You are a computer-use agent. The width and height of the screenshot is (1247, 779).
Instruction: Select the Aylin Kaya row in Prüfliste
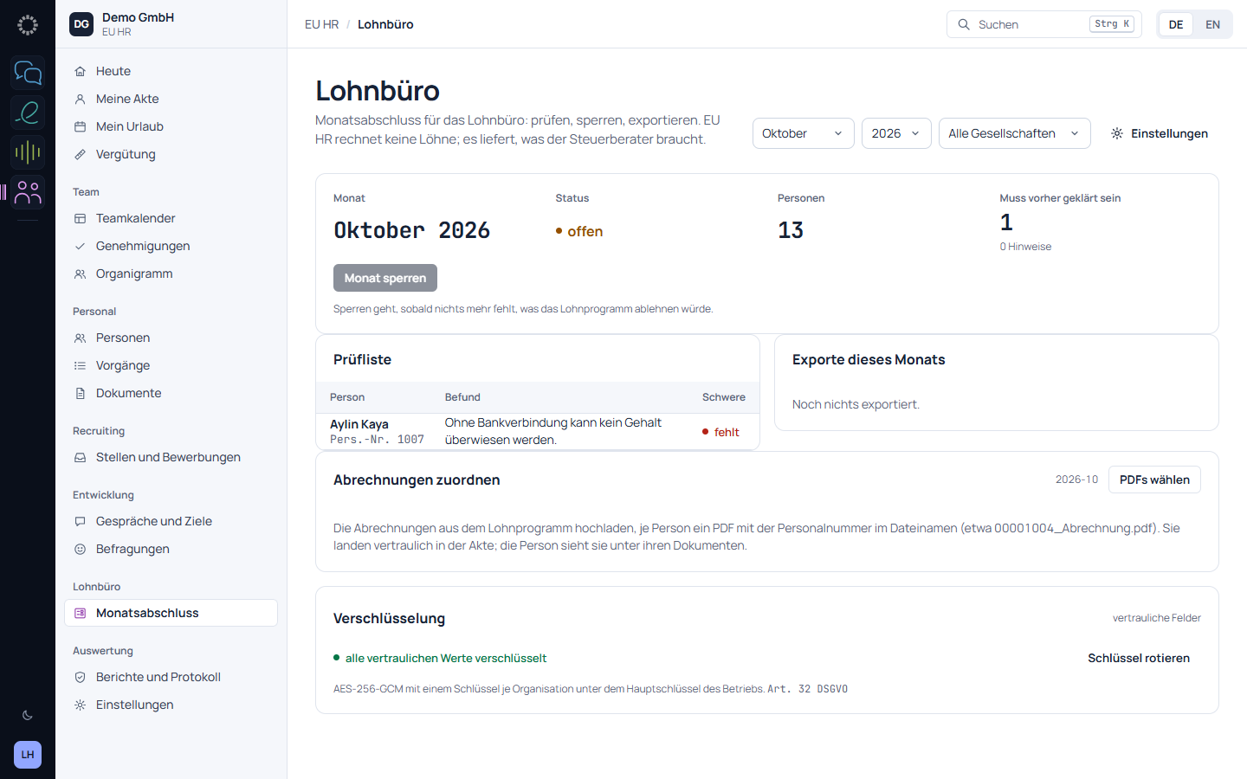(538, 431)
